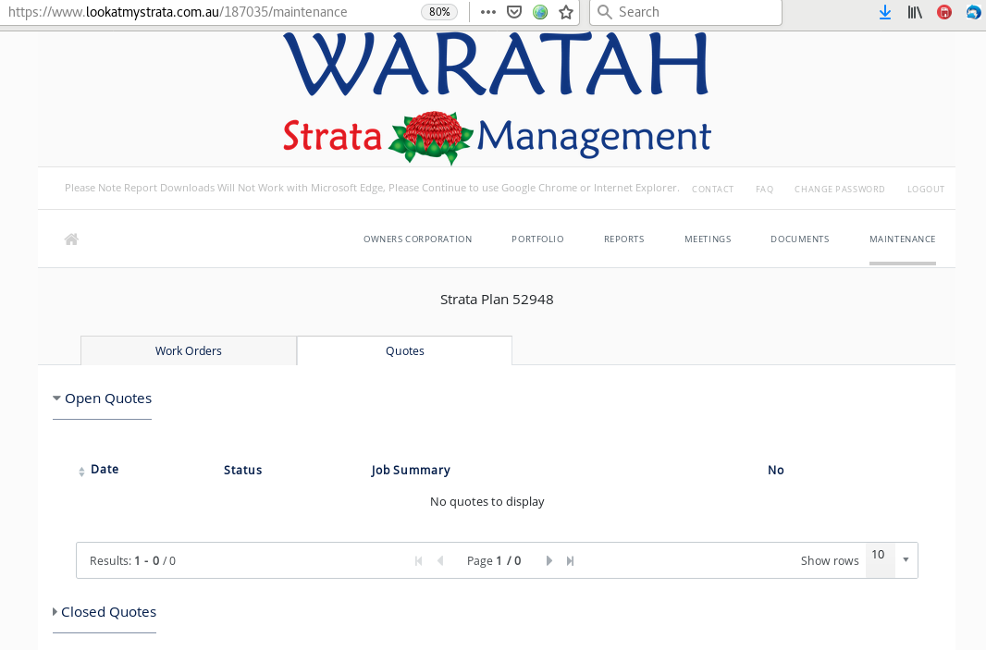Go to the previous results page
This screenshot has width=986, height=650.
point(440,560)
